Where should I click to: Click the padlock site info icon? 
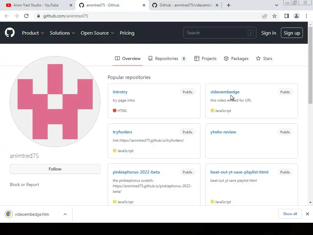(x=39, y=16)
